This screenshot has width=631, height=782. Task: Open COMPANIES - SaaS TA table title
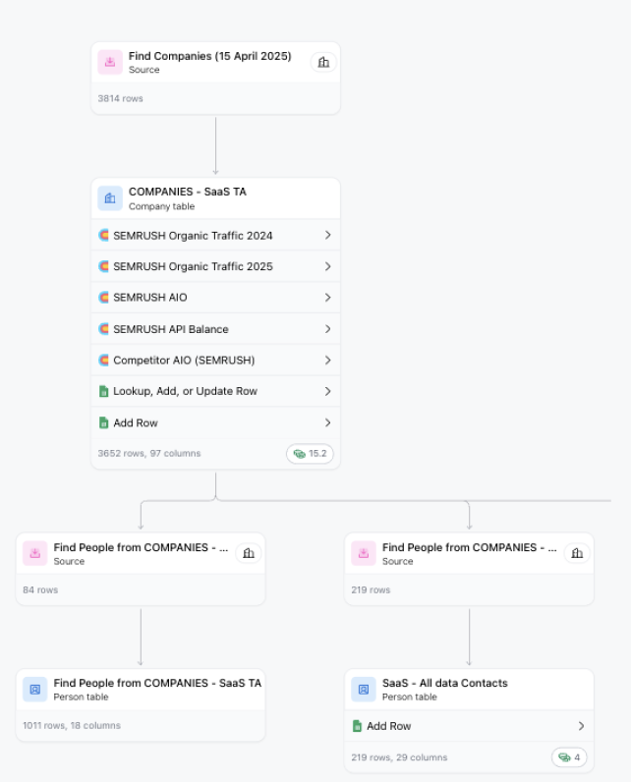tap(188, 192)
